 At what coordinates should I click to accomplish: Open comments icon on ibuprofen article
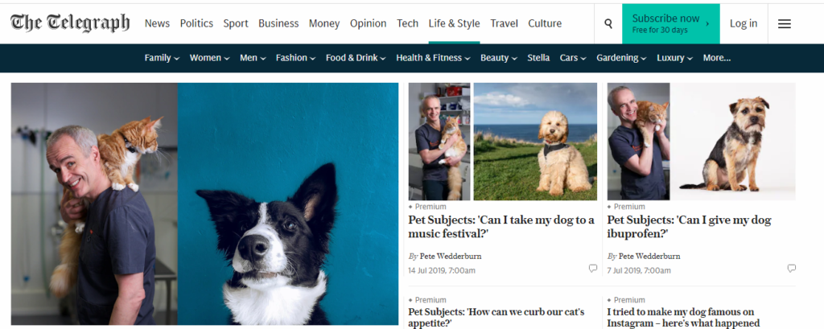[x=792, y=269]
